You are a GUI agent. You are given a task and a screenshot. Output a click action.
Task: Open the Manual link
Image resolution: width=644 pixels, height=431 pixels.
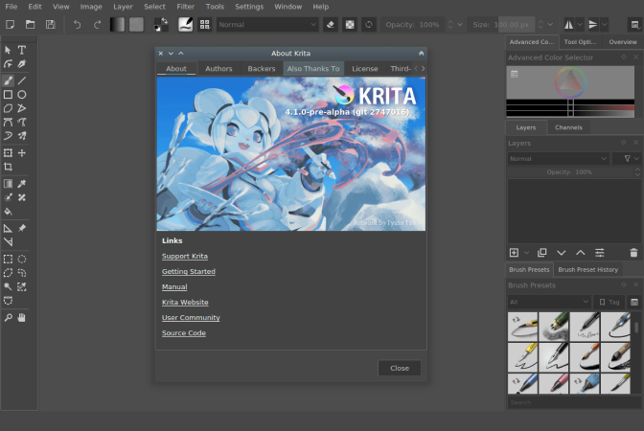tap(174, 287)
